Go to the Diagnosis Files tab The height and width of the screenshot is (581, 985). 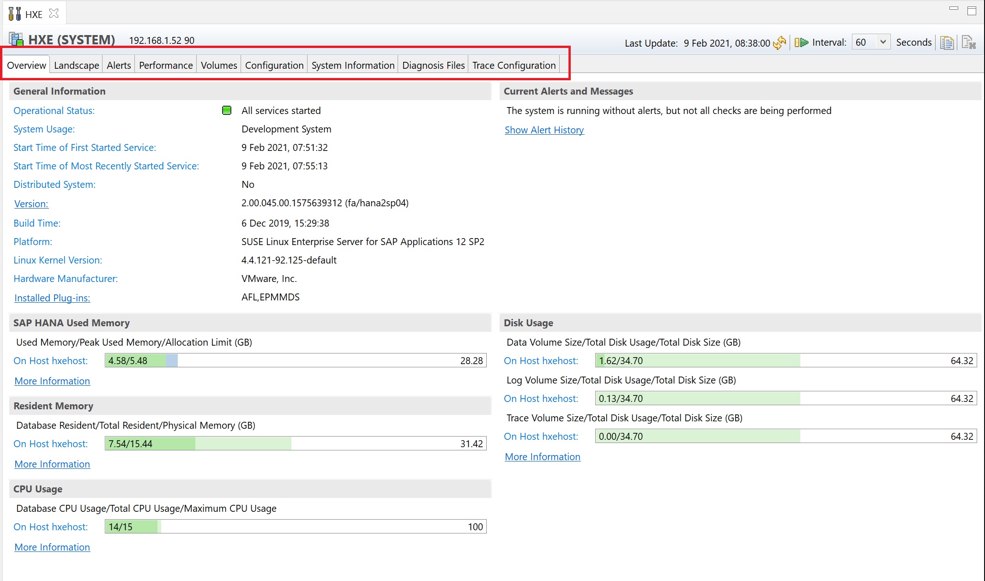pos(433,65)
